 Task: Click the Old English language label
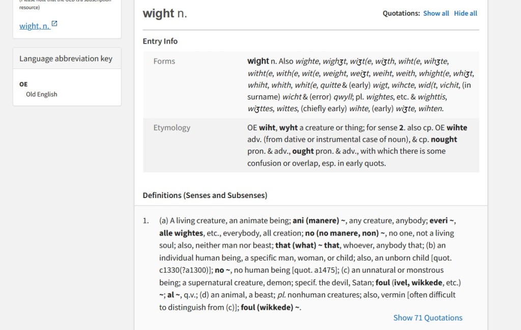tap(42, 94)
